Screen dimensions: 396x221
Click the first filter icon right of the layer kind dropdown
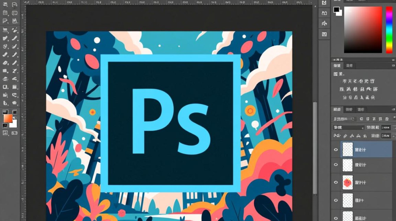tap(361, 119)
